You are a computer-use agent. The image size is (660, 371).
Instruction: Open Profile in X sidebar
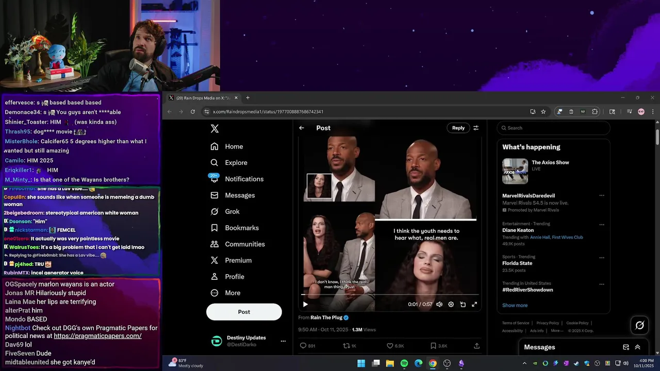tap(227, 277)
